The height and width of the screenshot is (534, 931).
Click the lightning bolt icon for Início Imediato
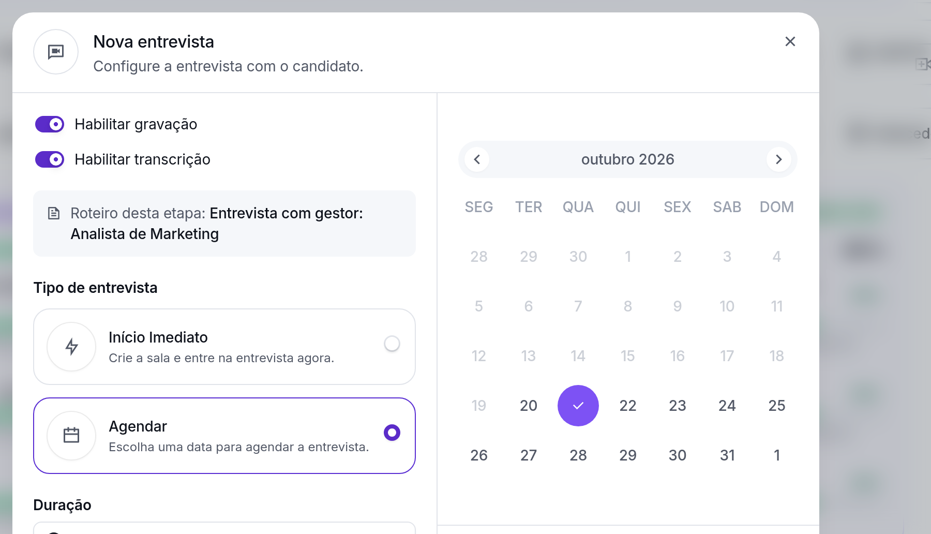71,347
